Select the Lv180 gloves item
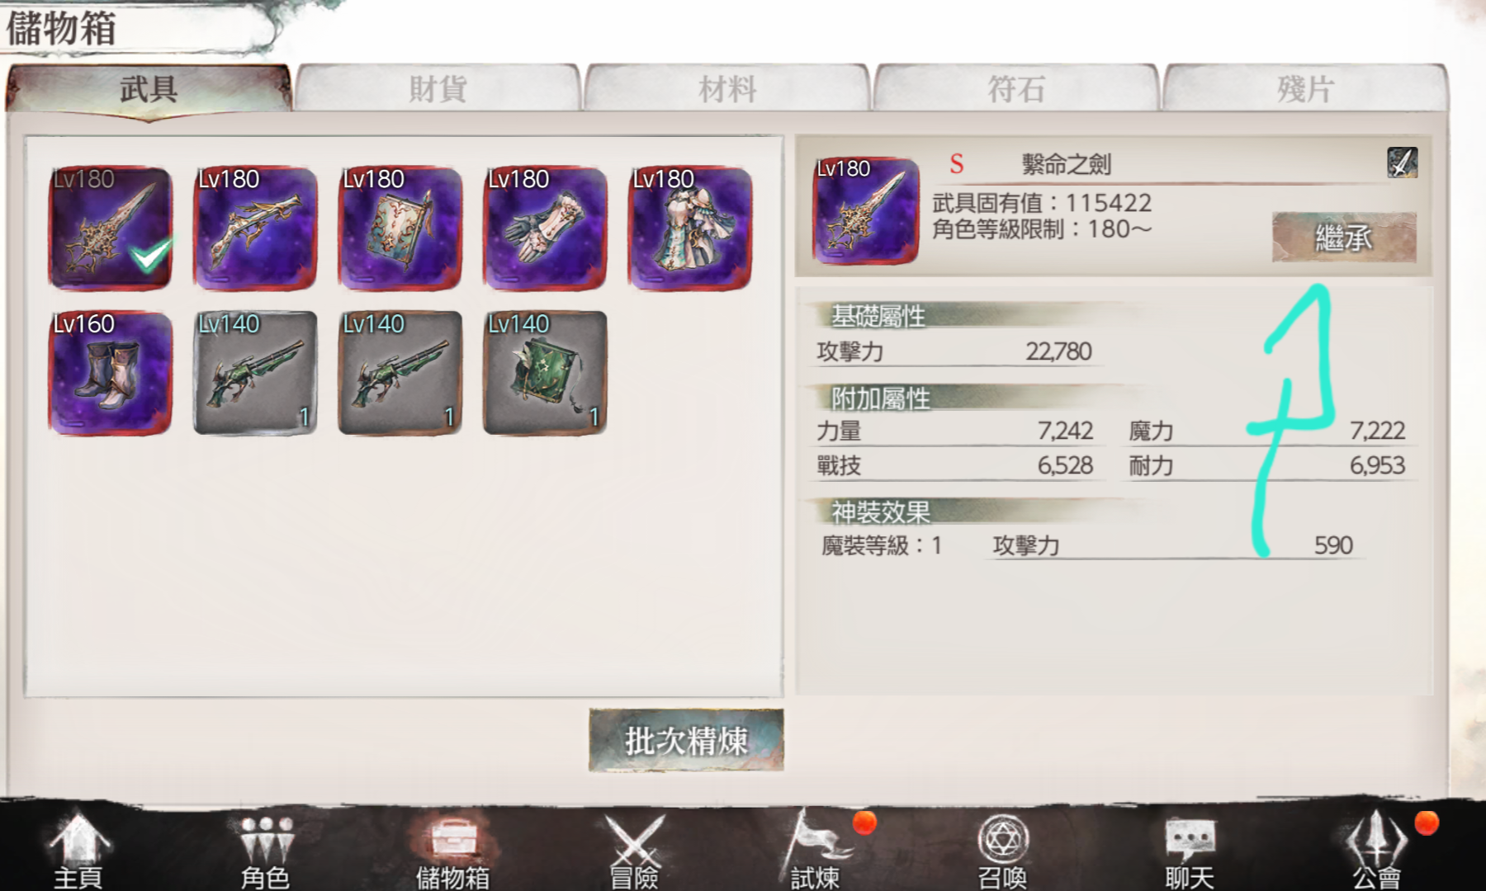 click(545, 229)
